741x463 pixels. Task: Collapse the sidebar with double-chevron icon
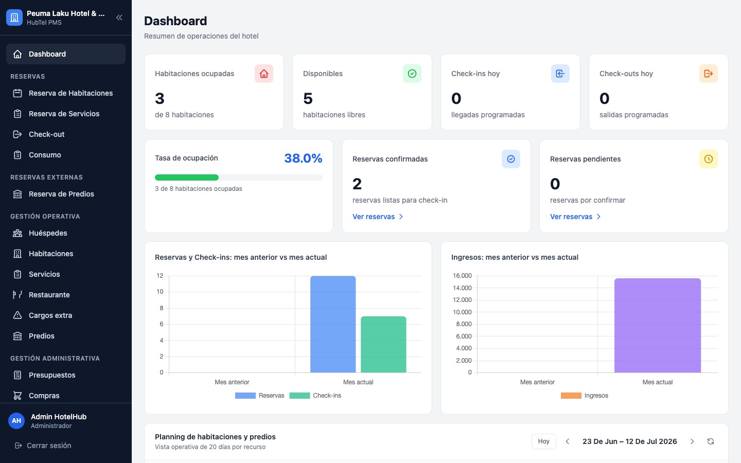[x=119, y=17]
